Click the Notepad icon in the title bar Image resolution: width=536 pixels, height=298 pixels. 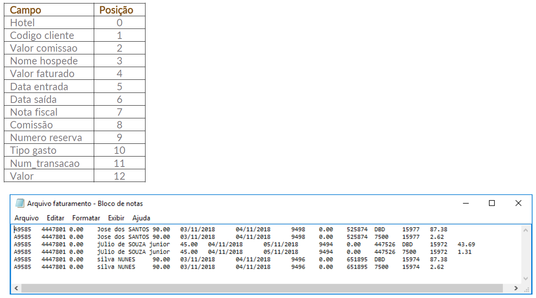click(20, 204)
